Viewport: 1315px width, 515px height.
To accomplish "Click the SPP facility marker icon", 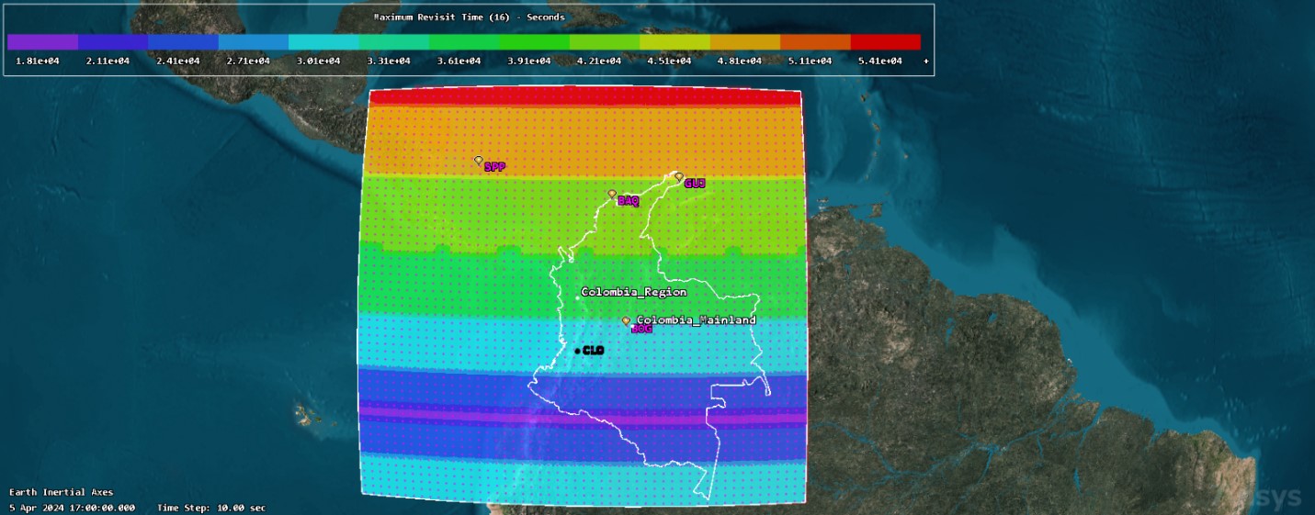I will point(479,161).
